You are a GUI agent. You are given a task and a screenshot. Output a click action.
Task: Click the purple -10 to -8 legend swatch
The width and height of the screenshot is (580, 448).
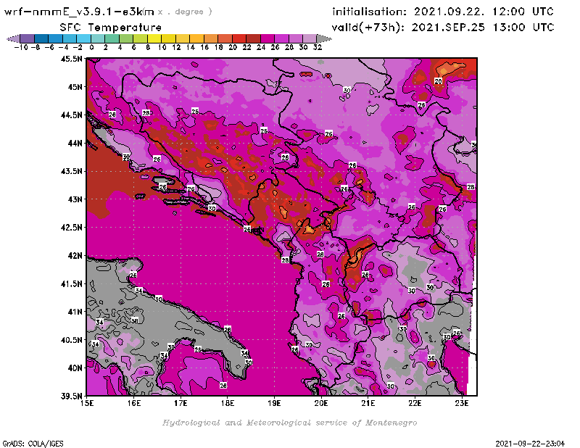tap(28, 38)
